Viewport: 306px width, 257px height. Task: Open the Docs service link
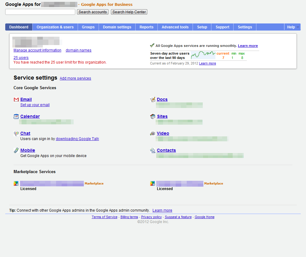click(162, 99)
